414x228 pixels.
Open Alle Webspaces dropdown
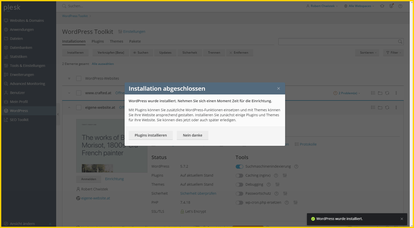point(359,6)
